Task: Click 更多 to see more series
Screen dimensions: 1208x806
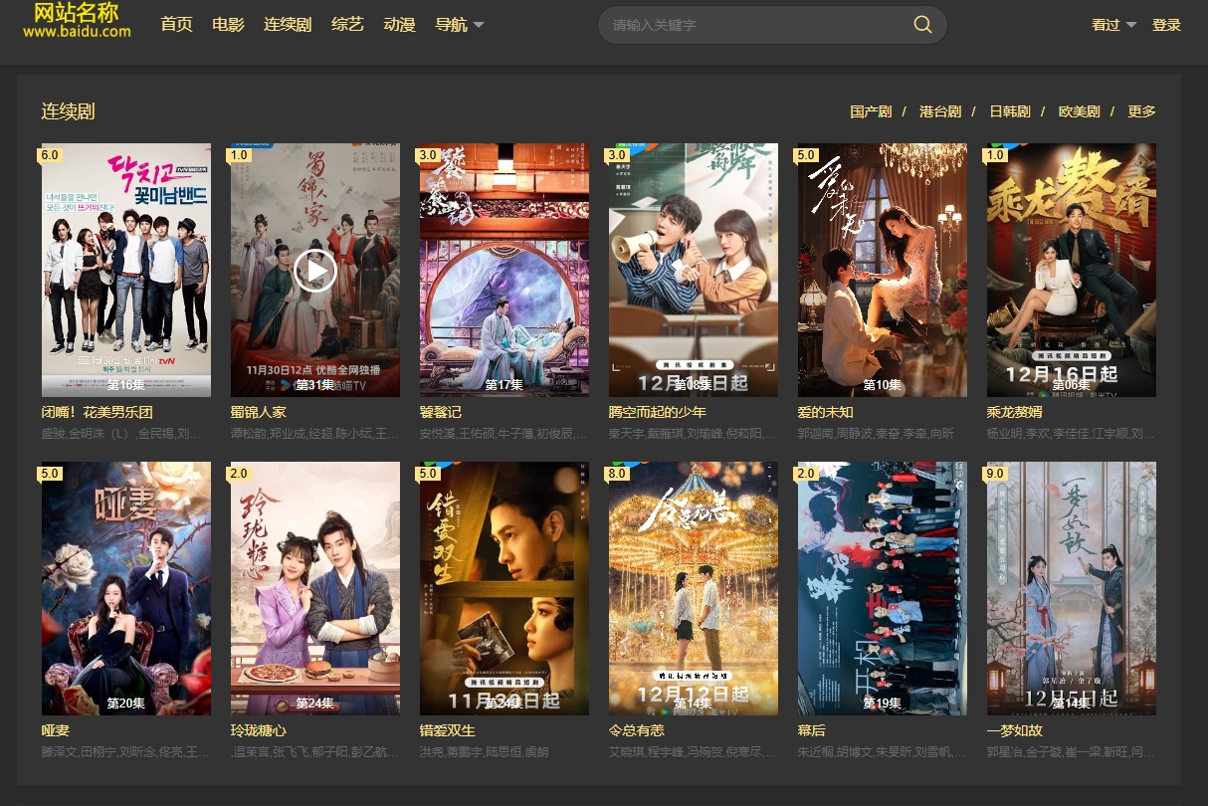Action: click(x=1141, y=111)
